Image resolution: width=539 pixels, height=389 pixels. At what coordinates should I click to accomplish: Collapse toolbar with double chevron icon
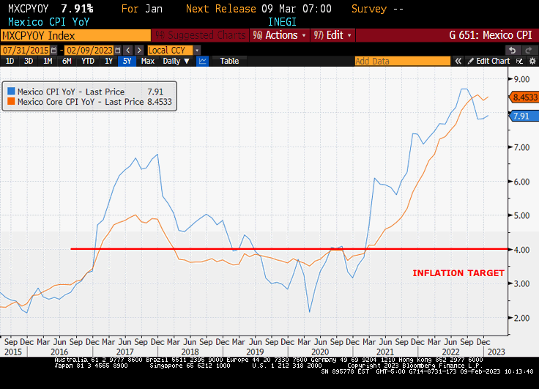coord(459,62)
